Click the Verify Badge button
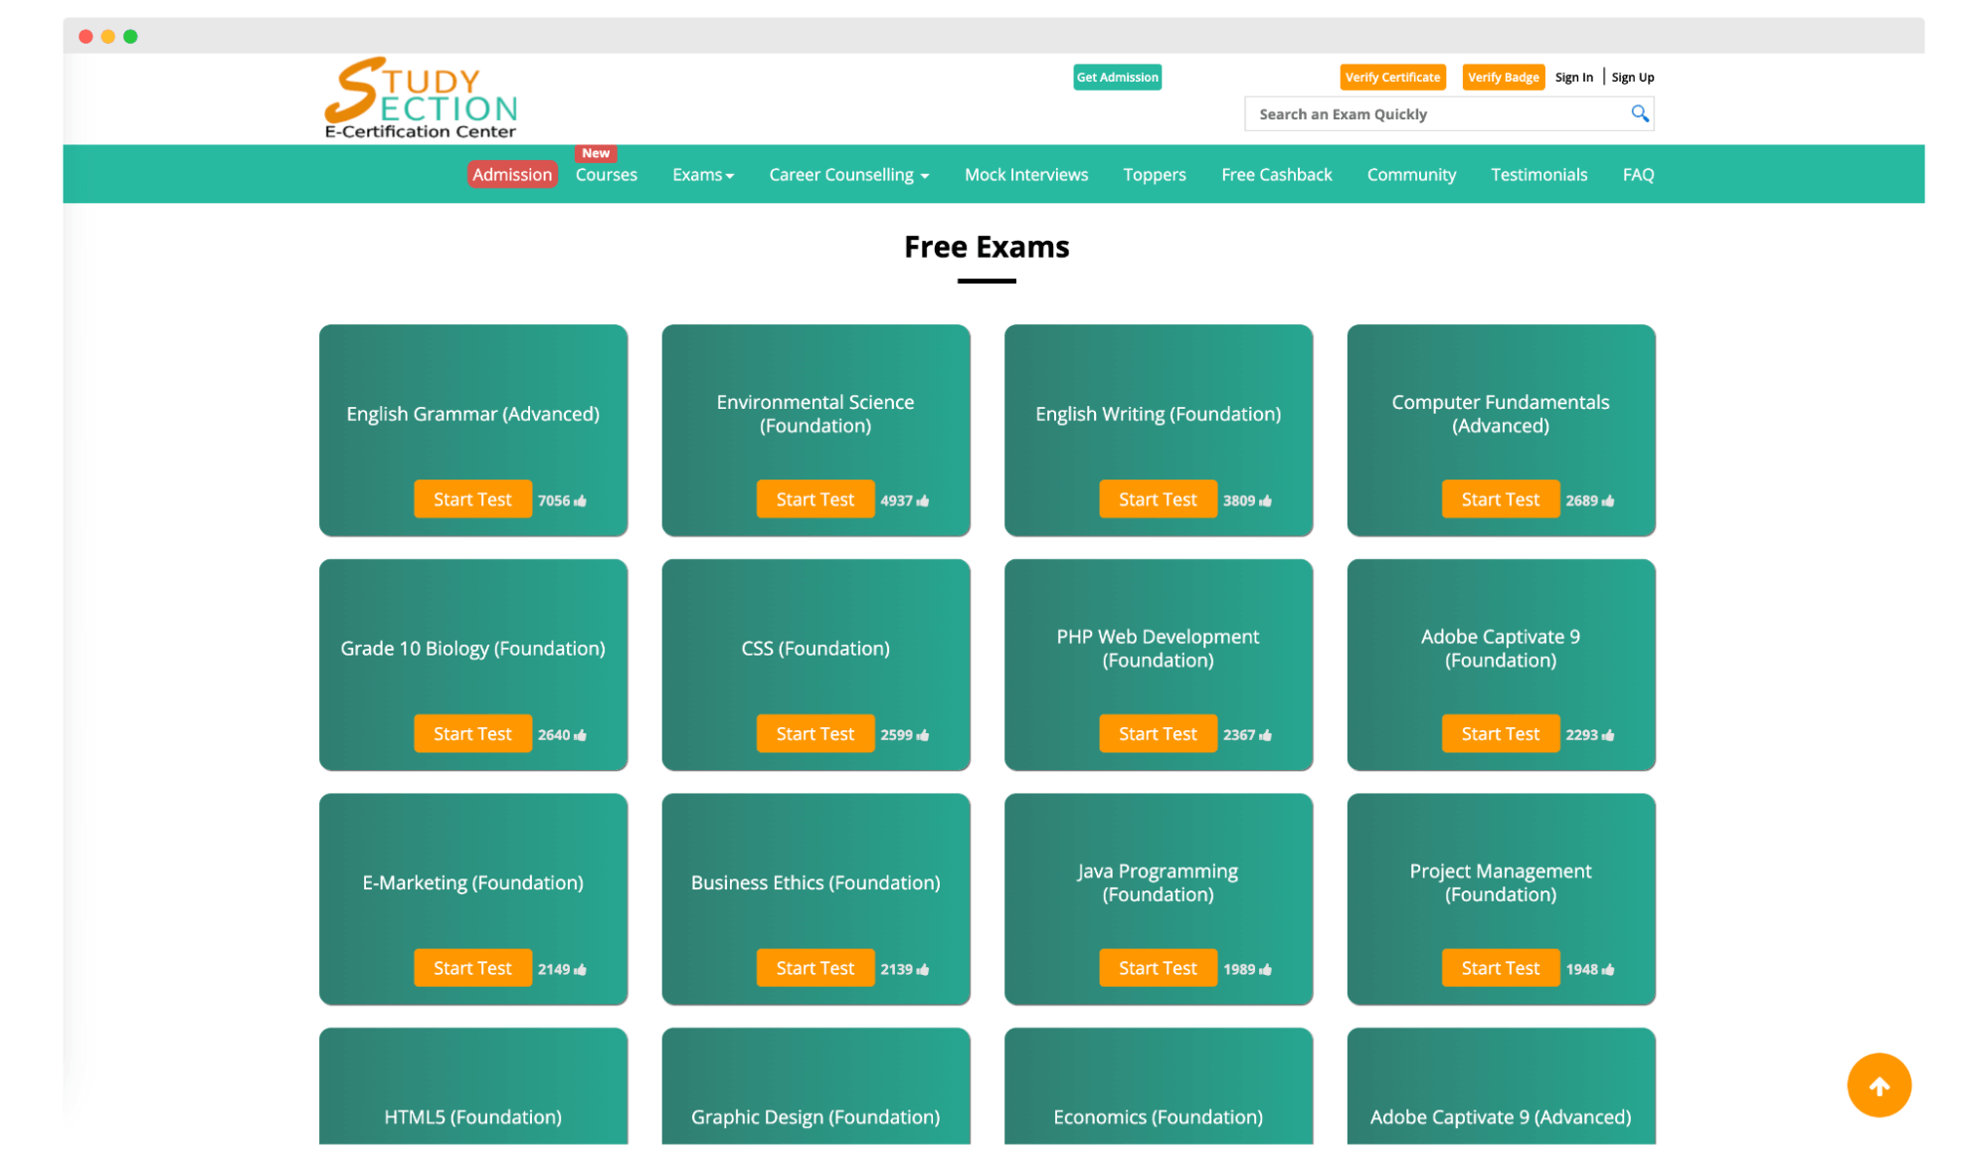Viewport: 1988px width, 1163px height. [1503, 78]
